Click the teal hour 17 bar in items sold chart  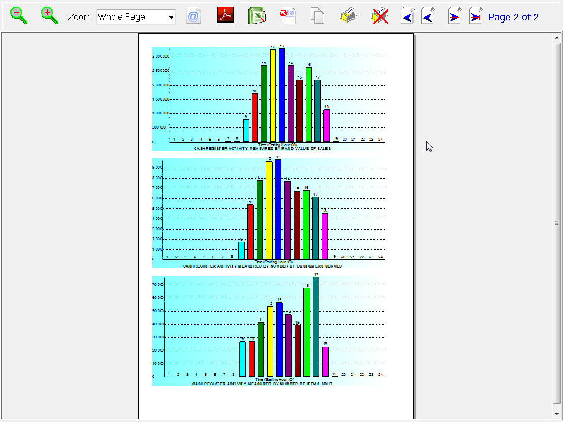[316, 327]
